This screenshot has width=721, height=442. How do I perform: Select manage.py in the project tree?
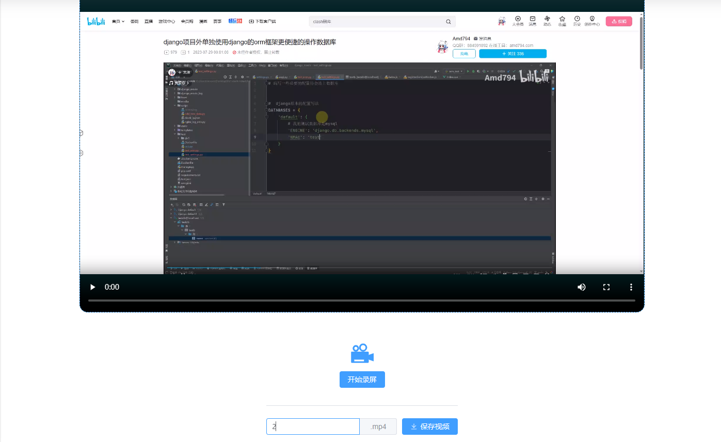click(185, 167)
